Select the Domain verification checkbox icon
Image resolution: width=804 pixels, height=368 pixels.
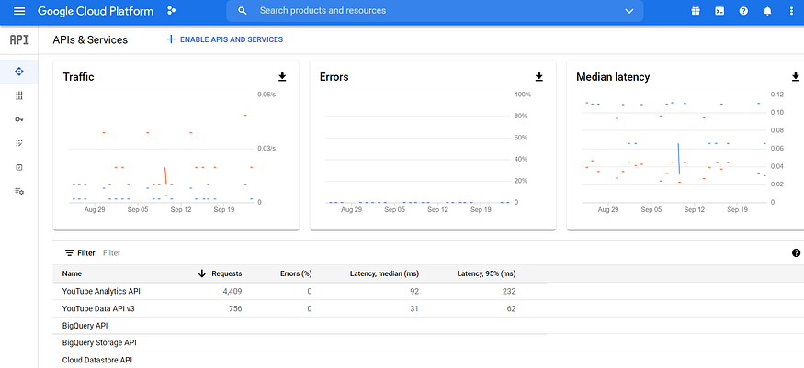(19, 167)
